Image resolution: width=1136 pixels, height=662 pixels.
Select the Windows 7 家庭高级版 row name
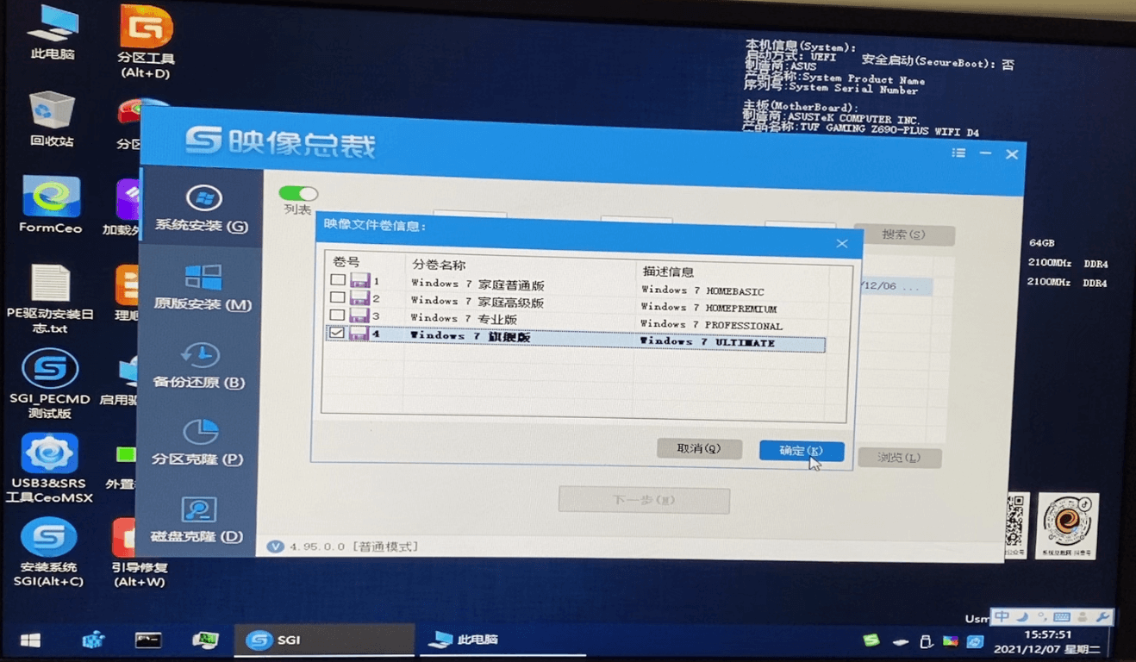(x=477, y=302)
